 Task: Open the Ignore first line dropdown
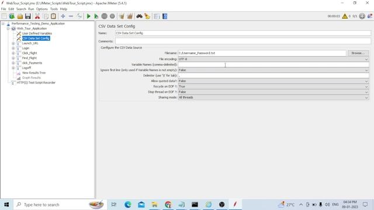(273, 70)
